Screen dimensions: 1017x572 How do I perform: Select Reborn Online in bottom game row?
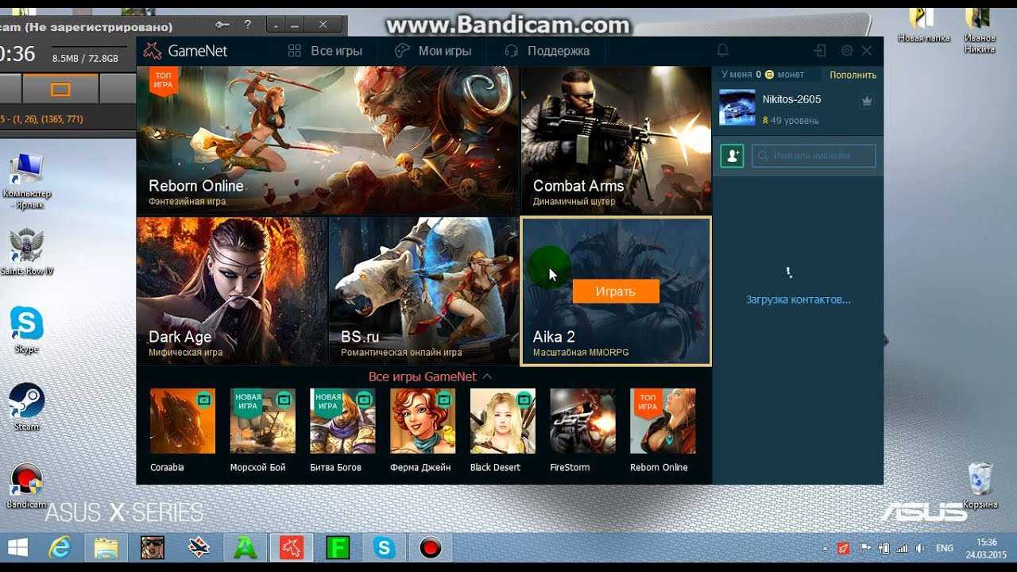click(x=663, y=421)
